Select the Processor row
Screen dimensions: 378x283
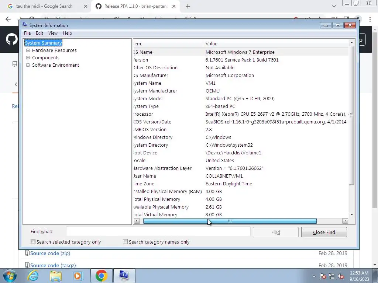(x=241, y=114)
